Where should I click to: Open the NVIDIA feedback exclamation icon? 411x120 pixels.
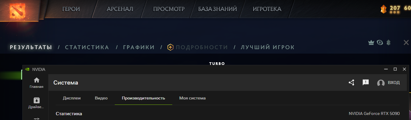point(366,82)
